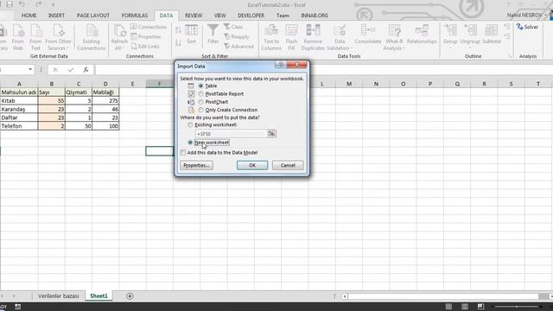The image size is (553, 311).
Task: Open the VIEW ribbon tab
Action: point(219,16)
